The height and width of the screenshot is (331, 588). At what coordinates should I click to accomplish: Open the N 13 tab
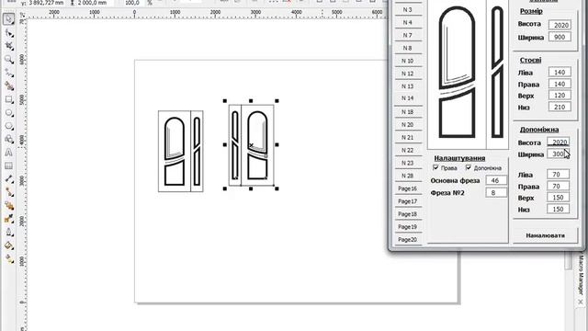[408, 86]
